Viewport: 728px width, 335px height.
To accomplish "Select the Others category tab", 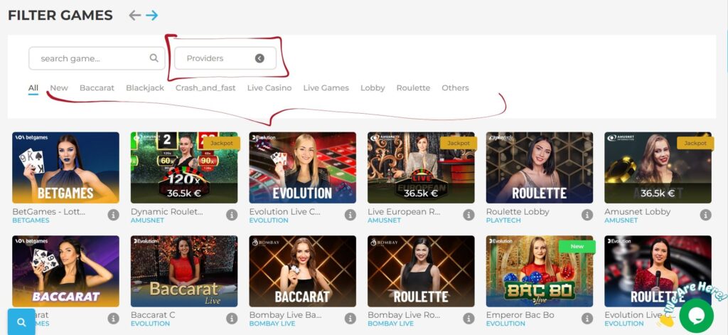I will click(455, 87).
